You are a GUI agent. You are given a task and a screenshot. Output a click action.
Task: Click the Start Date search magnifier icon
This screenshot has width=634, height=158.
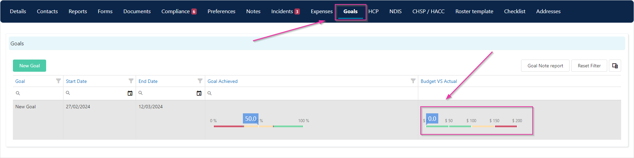point(68,93)
